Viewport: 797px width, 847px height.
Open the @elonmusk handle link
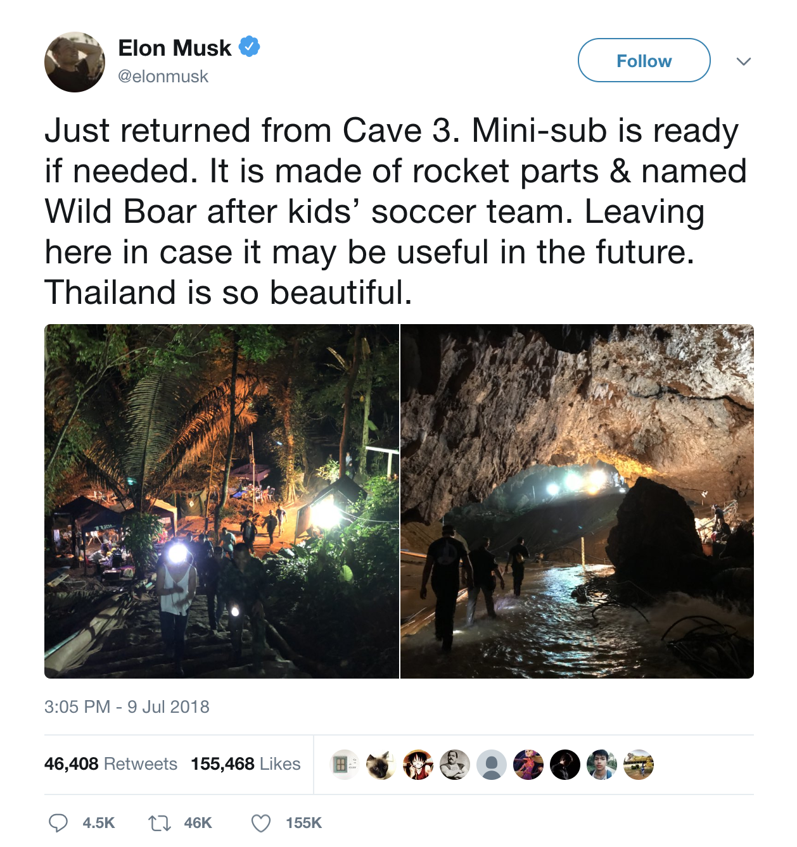click(x=163, y=77)
